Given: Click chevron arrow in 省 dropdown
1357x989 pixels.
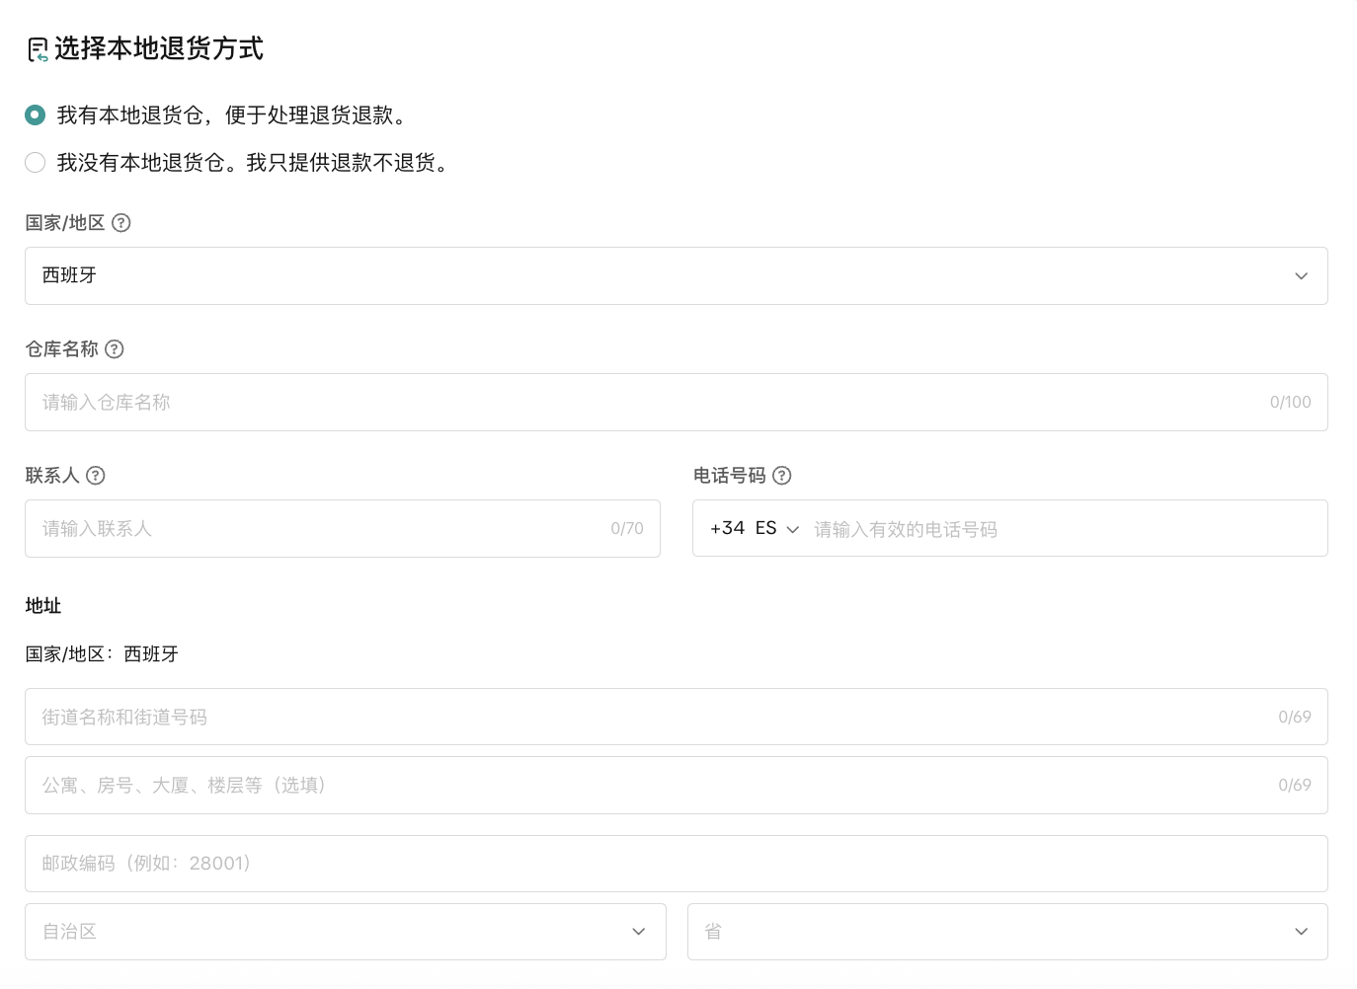Looking at the screenshot, I should tap(1301, 932).
